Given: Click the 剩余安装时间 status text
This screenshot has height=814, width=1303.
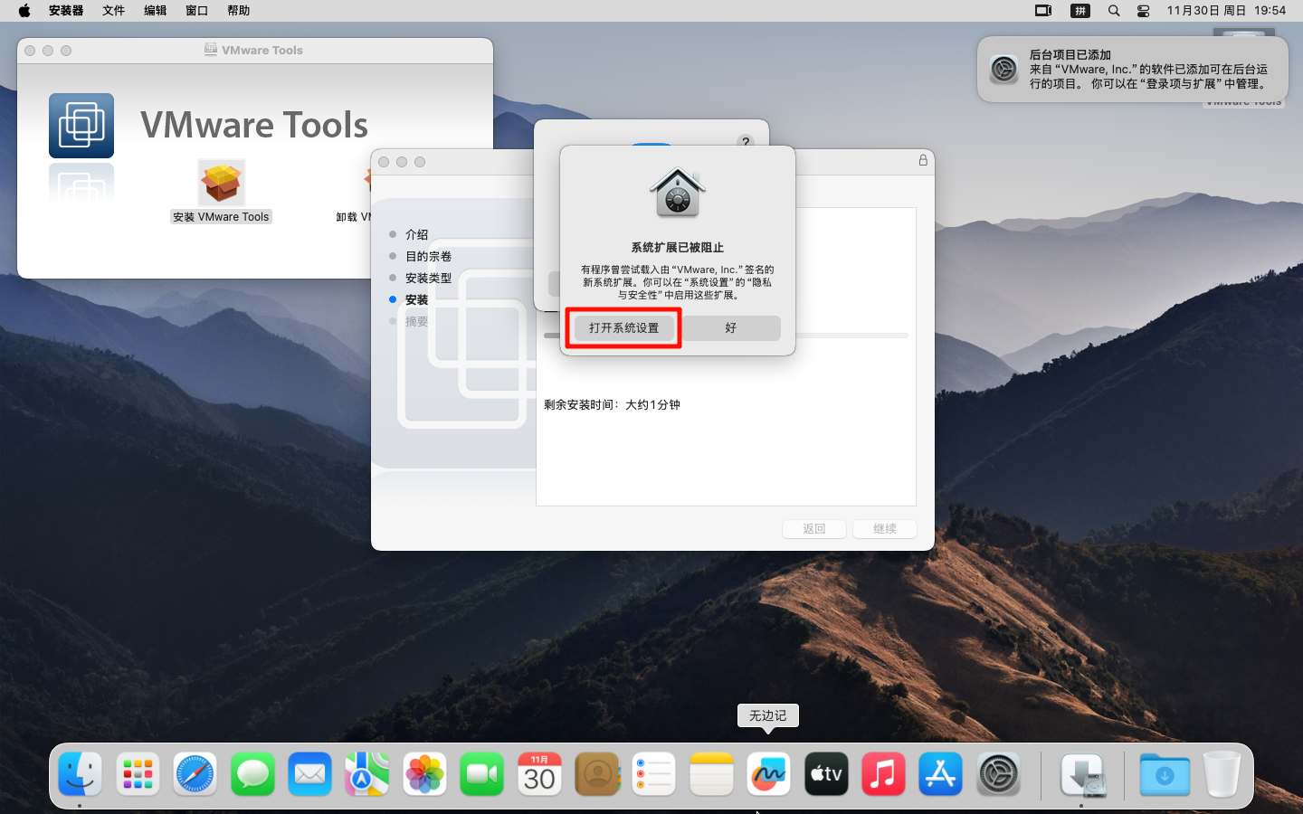Looking at the screenshot, I should (x=612, y=404).
